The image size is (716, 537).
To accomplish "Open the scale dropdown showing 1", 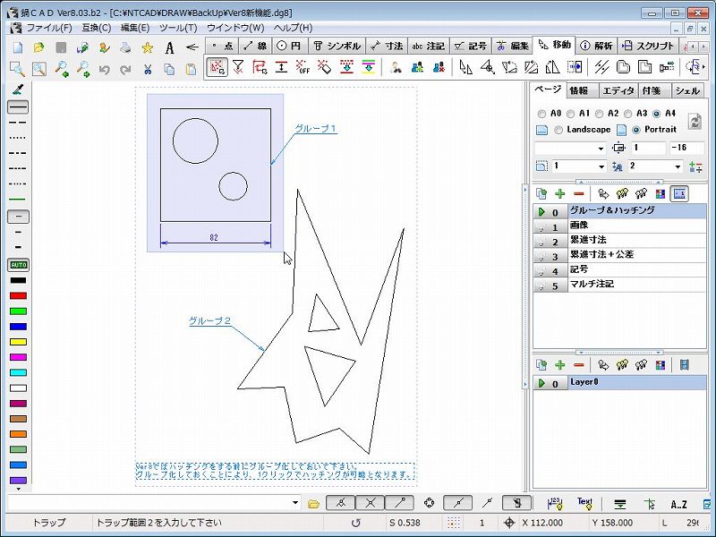I will 601,166.
